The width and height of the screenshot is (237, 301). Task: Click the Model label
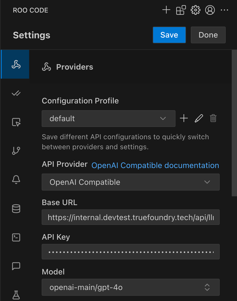click(x=53, y=272)
